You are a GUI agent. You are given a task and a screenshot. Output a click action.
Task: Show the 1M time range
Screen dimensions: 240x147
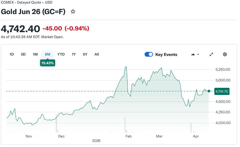point(35,54)
